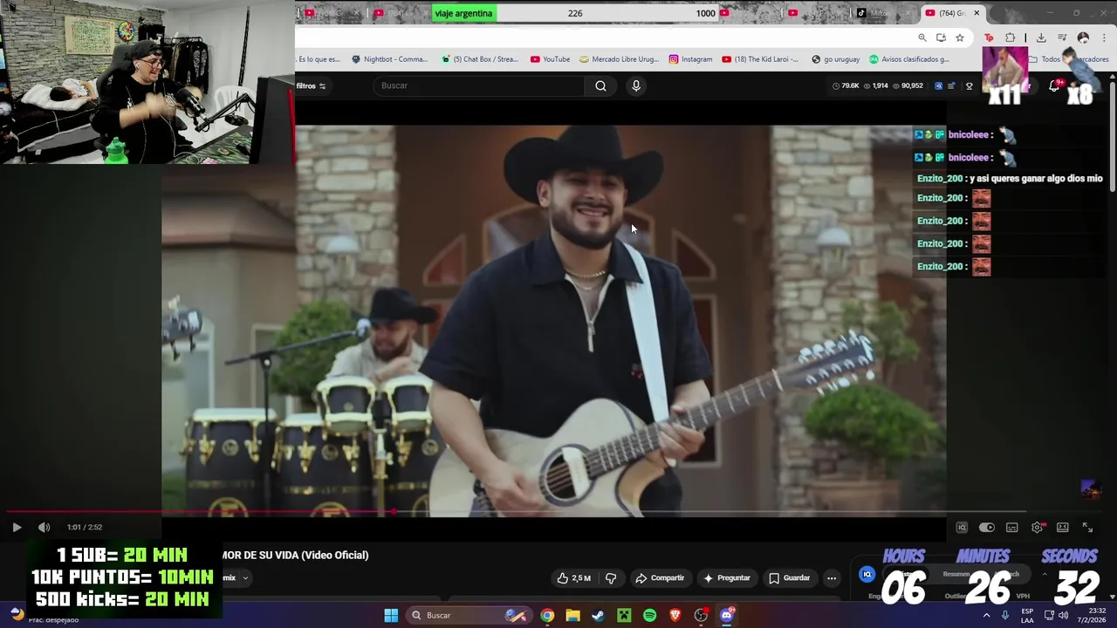The image size is (1117, 628).
Task: Mute the video with the speaker icon
Action: pyautogui.click(x=45, y=527)
